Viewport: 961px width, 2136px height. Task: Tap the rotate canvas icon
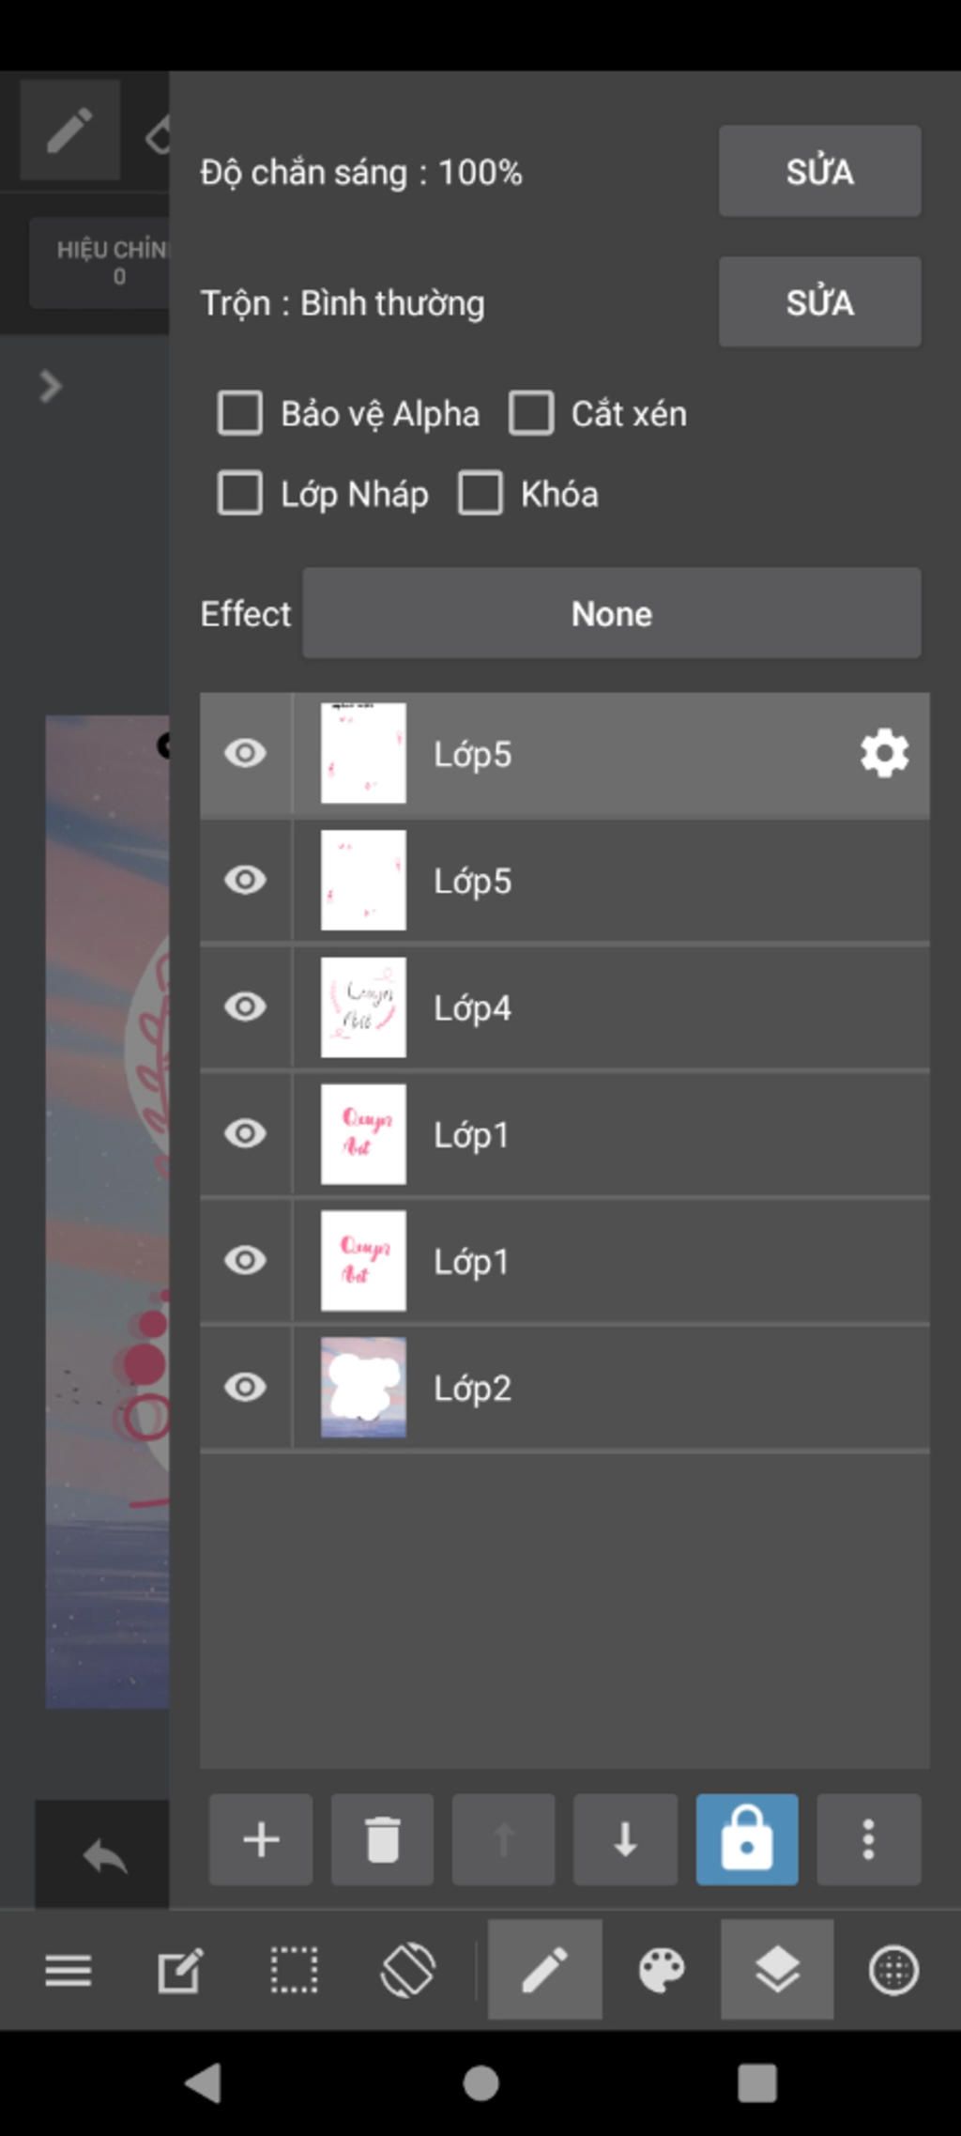[408, 1969]
